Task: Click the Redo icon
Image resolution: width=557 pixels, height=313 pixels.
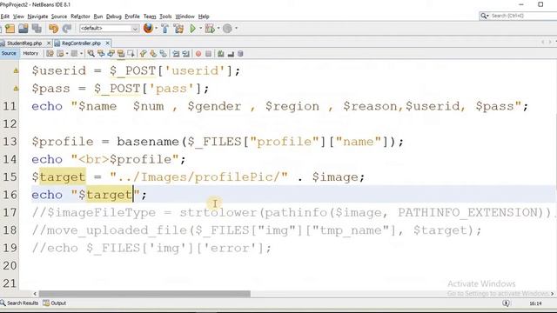Action: point(67,29)
